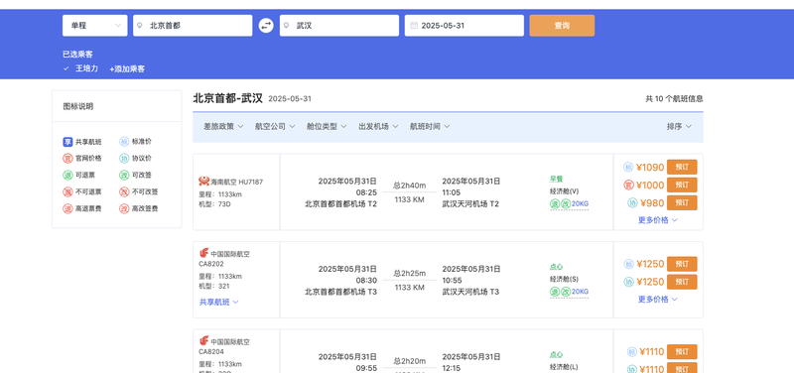Open the 差旅政策 filter dropdown
Screen dimensions: 794x373
(x=223, y=127)
